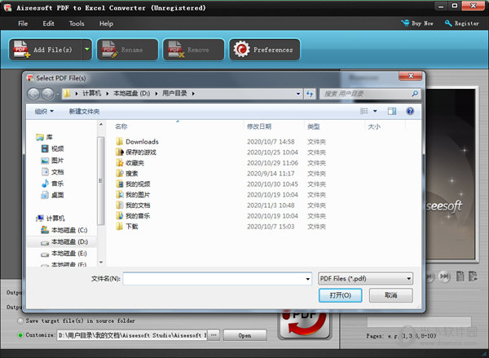Click the sidebar scrollbar up arrow
The width and height of the screenshot is (489, 358).
click(101, 125)
